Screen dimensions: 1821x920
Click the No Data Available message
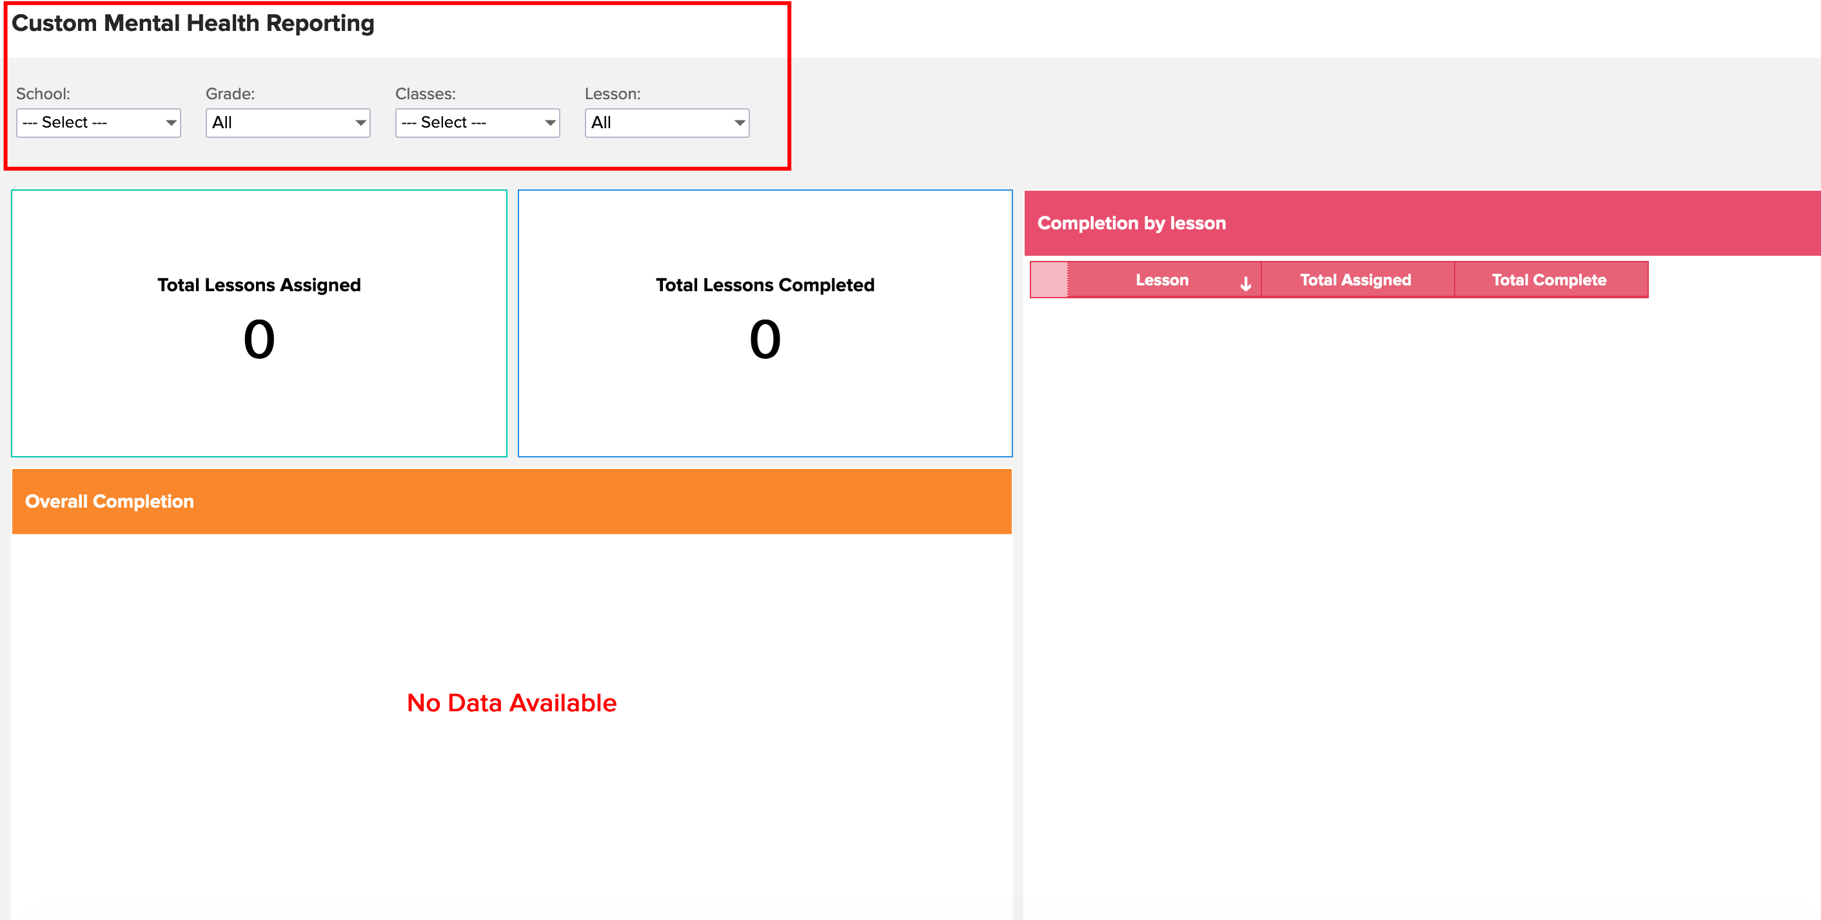pyautogui.click(x=512, y=702)
